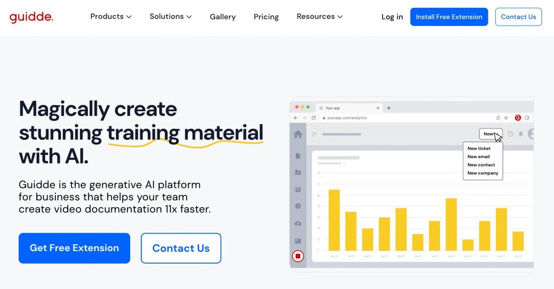Open a new tab with plus icon
The width and height of the screenshot is (554, 289).
tap(389, 108)
